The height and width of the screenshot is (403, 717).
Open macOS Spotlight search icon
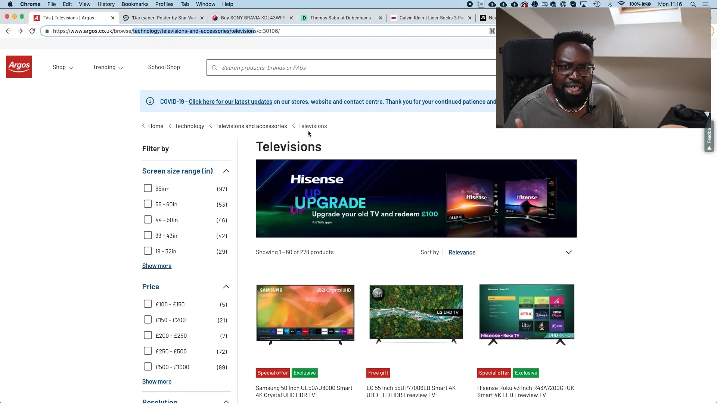pyautogui.click(x=693, y=4)
